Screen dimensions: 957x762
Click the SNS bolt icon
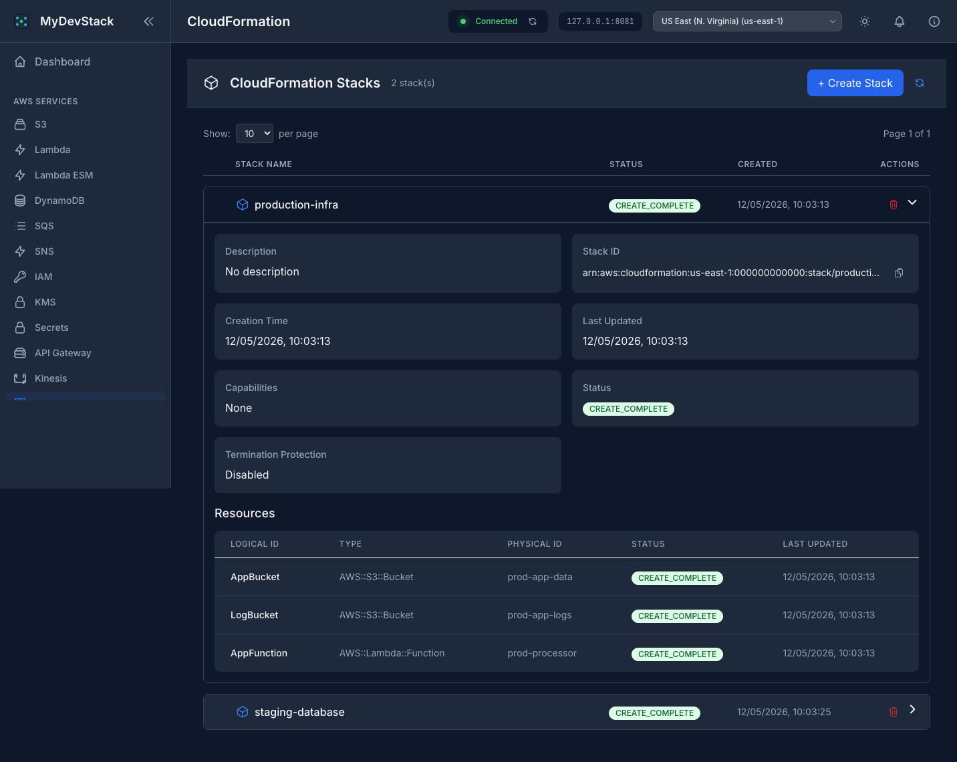click(20, 251)
